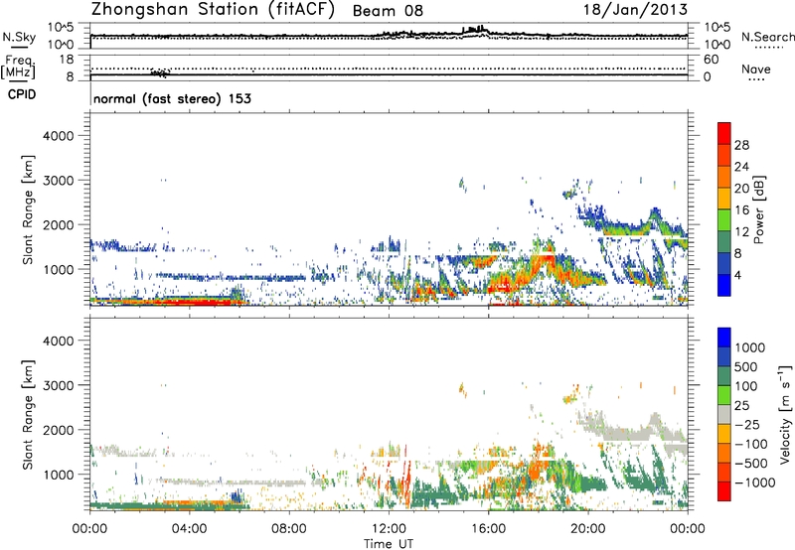Click power colorbar value '28'

click(x=741, y=145)
